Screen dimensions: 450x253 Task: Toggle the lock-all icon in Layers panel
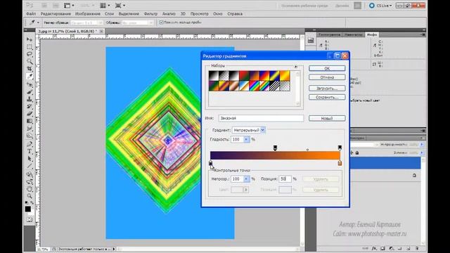point(357,153)
